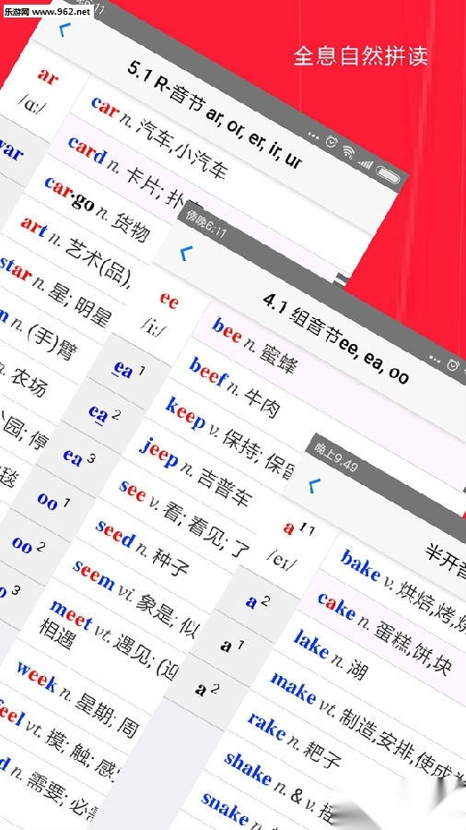Tap the Wi-Fi icon in the top status bar
The width and height of the screenshot is (466, 830).
347,152
